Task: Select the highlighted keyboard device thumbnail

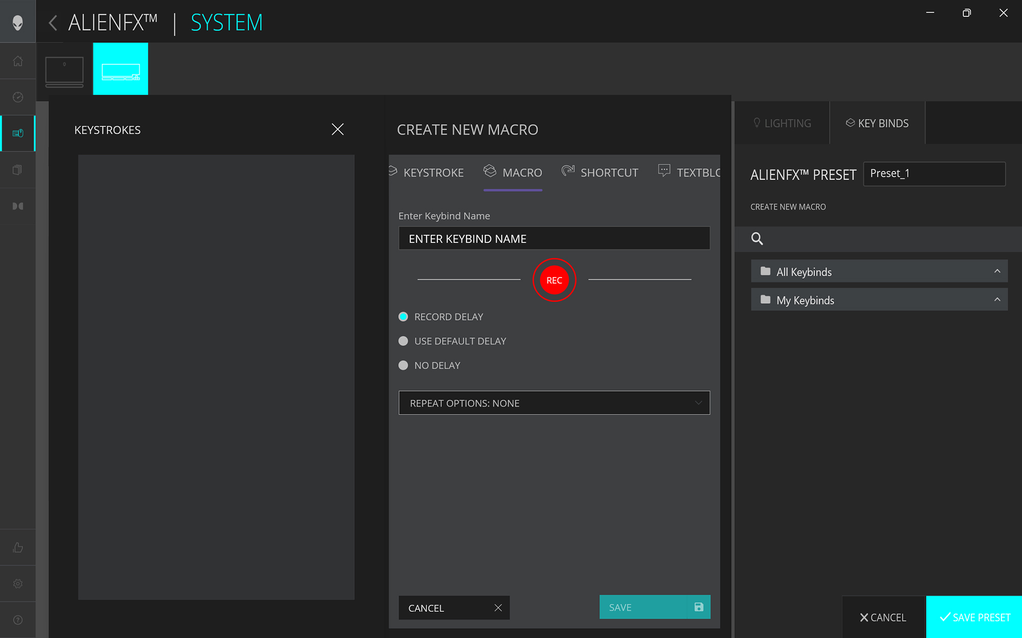Action: point(121,69)
